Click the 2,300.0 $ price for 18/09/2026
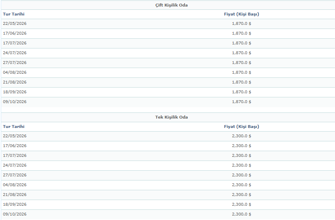This screenshot has height=220, width=335. (x=241, y=205)
